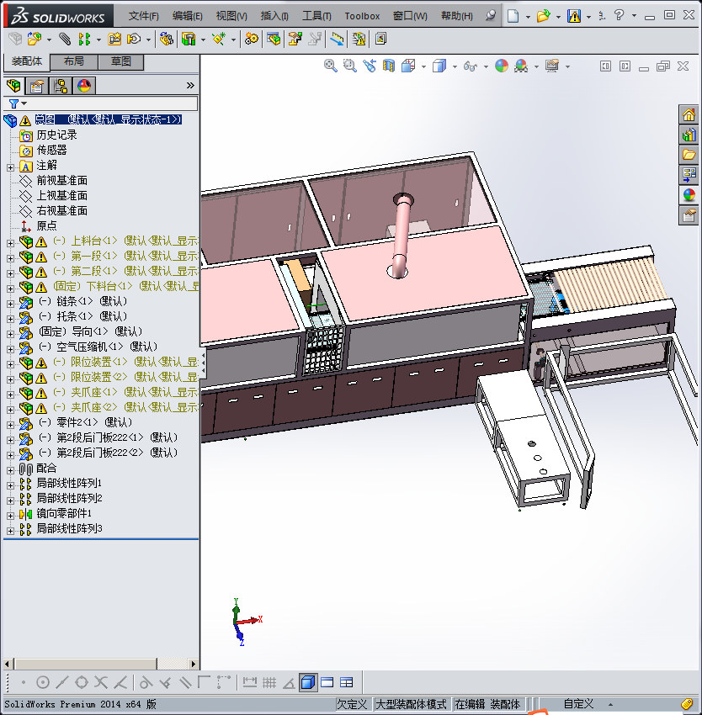The height and width of the screenshot is (715, 702).
Task: Expand the 配合 mates folder
Action: pyautogui.click(x=10, y=470)
